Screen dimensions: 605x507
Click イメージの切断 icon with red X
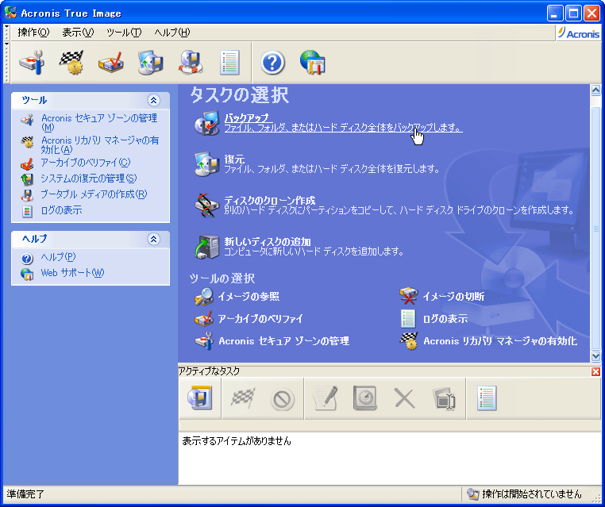[x=409, y=297]
